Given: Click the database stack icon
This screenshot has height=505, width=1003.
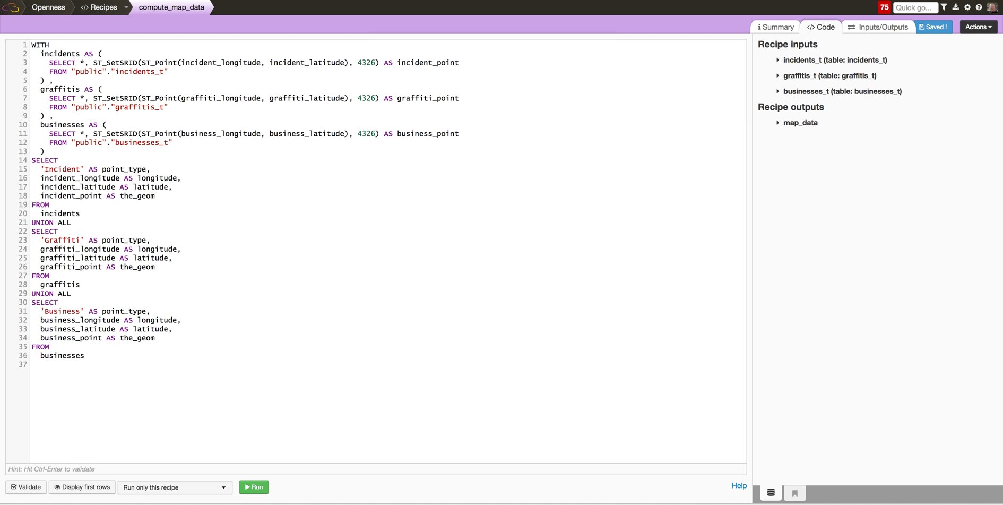Looking at the screenshot, I should [x=771, y=493].
